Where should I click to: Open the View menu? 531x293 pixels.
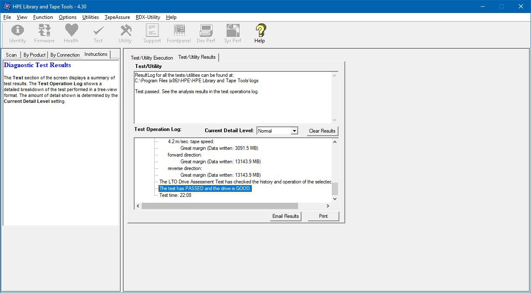click(x=22, y=17)
